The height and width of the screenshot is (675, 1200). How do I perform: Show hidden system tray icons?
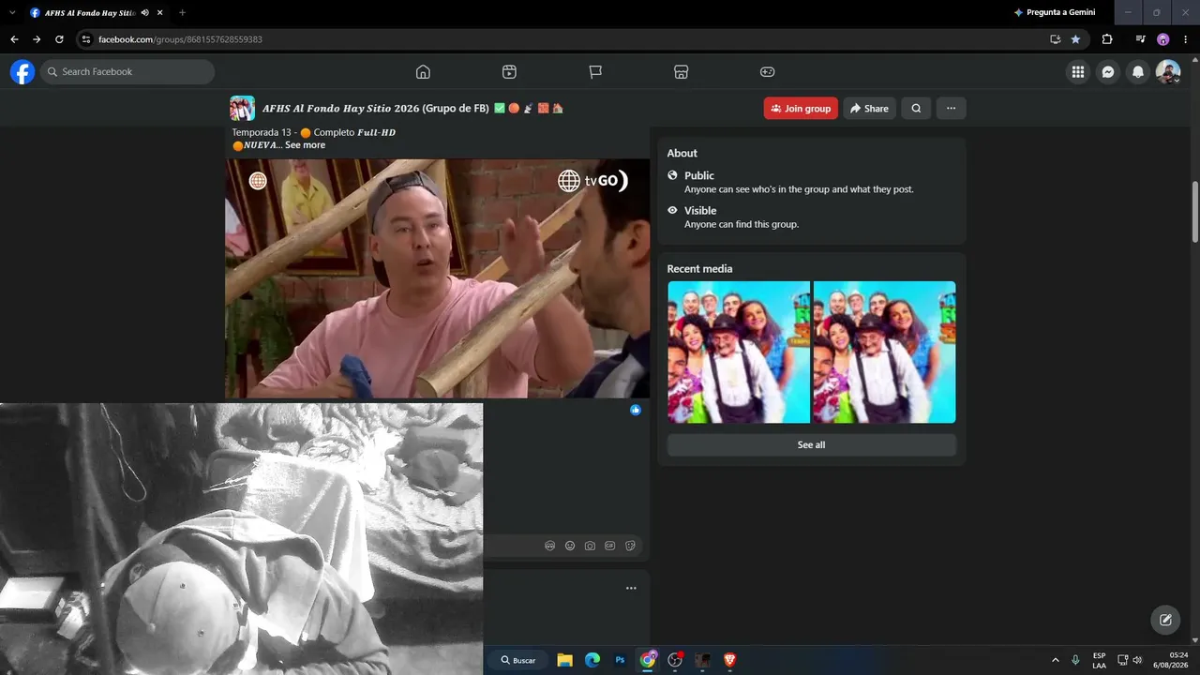1056,660
